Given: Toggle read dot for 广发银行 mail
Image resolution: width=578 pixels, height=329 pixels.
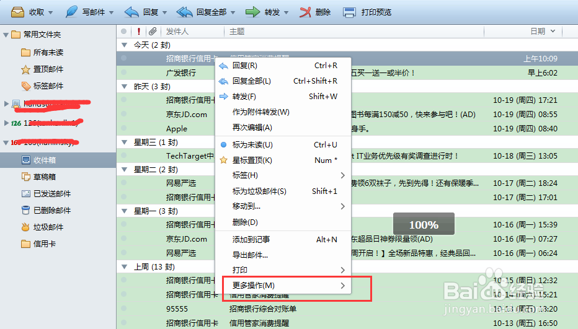Looking at the screenshot, I should point(124,72).
